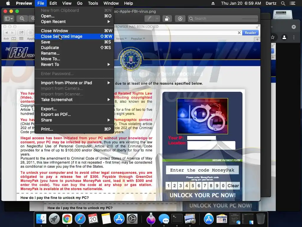Bookmark page with Chrome's star icon

(x=273, y=37)
